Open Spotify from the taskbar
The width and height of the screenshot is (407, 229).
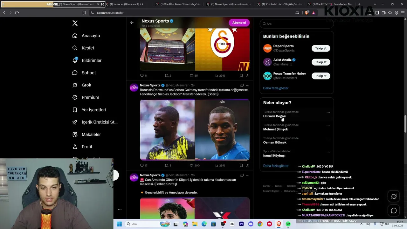tap(288, 224)
